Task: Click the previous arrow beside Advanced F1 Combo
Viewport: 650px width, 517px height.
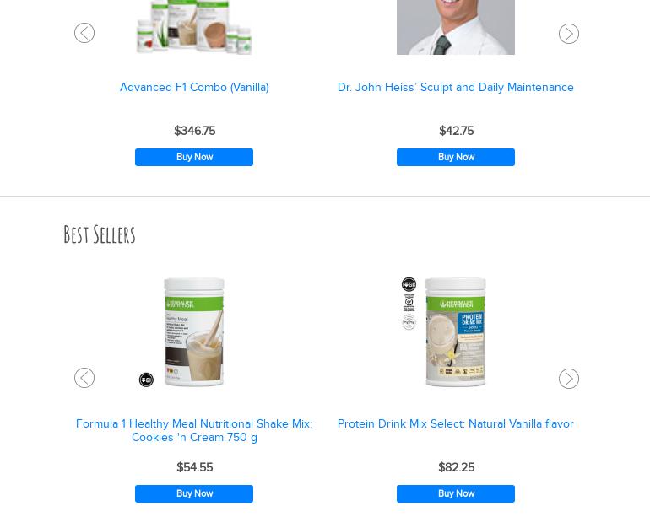Action: coord(84,33)
